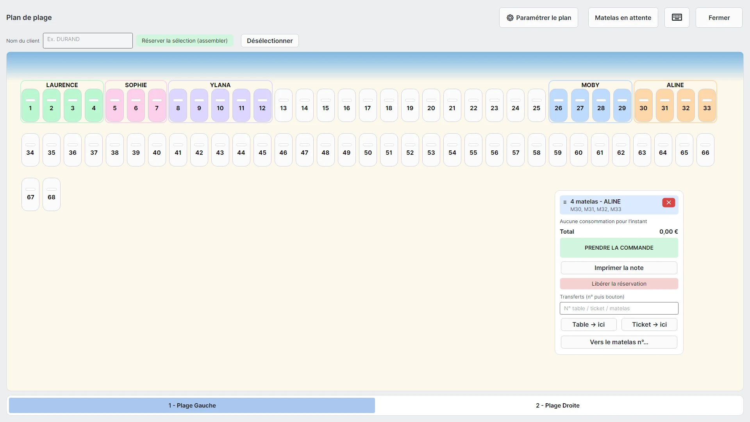
Task: Click Imprimer la note
Action: [x=619, y=268]
